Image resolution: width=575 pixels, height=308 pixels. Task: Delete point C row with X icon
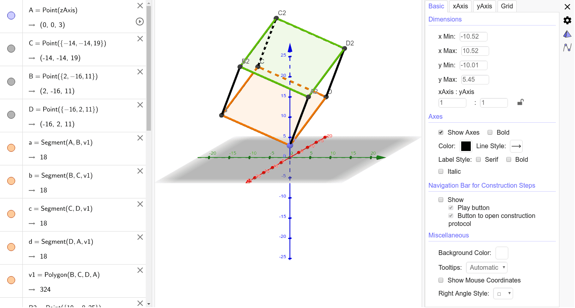point(140,39)
